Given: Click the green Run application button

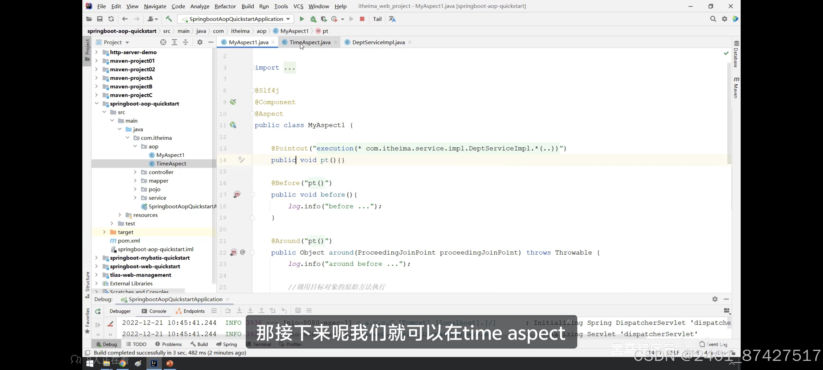Looking at the screenshot, I should coord(302,19).
